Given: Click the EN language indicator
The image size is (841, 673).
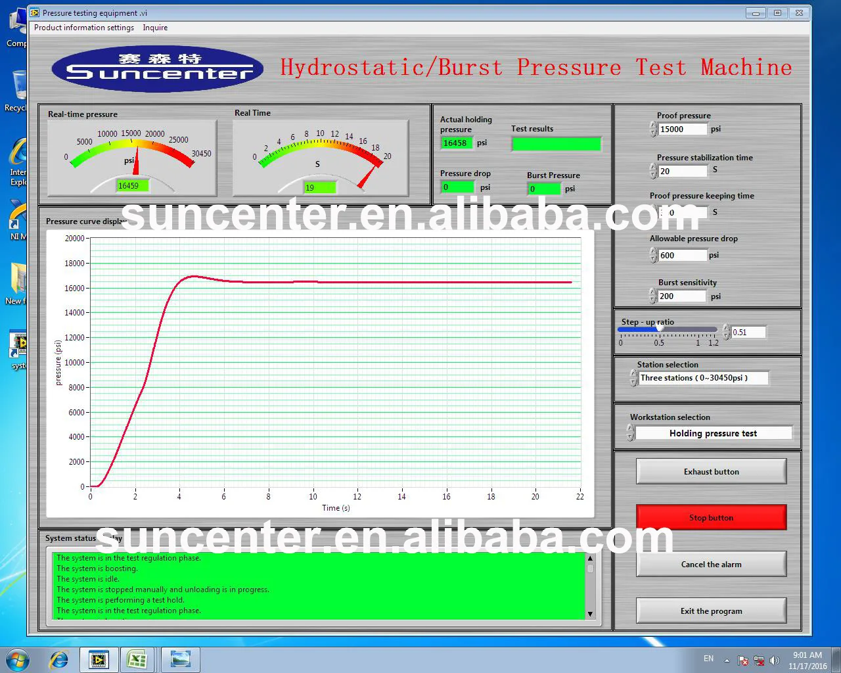Looking at the screenshot, I should [708, 659].
